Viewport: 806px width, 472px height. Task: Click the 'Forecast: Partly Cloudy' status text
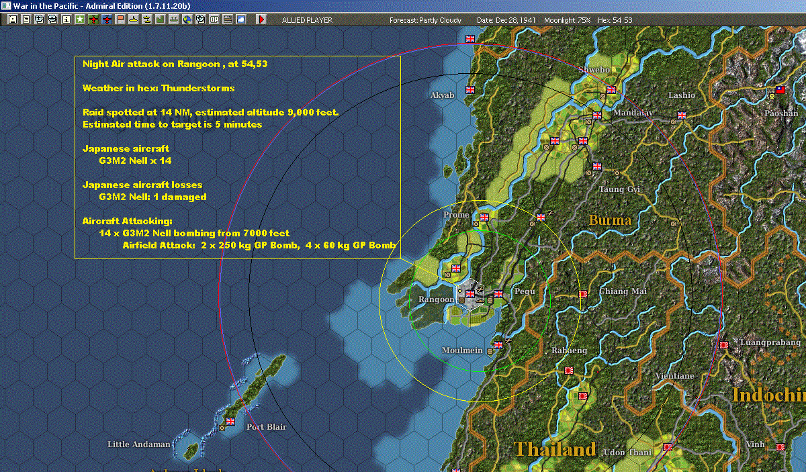(x=426, y=20)
